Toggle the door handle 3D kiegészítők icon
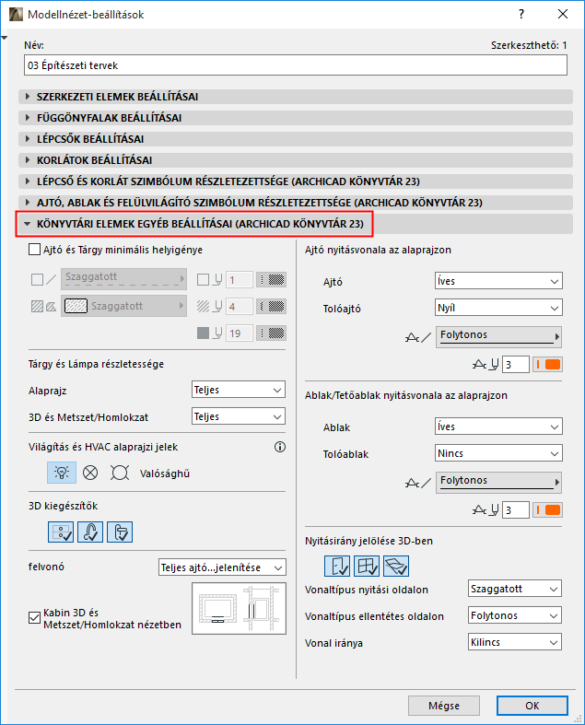 tap(120, 532)
